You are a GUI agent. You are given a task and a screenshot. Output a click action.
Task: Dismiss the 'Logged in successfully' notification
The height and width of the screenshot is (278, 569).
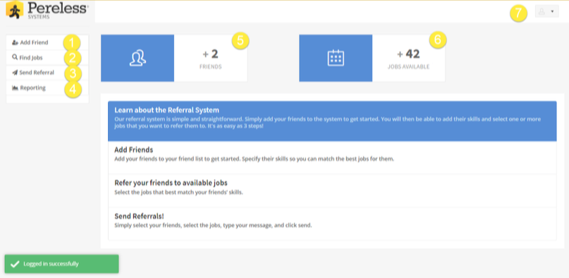(61, 264)
